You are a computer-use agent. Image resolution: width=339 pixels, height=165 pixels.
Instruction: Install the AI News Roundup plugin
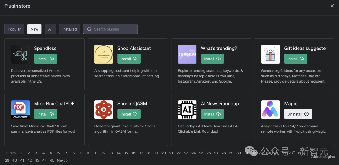212,114
